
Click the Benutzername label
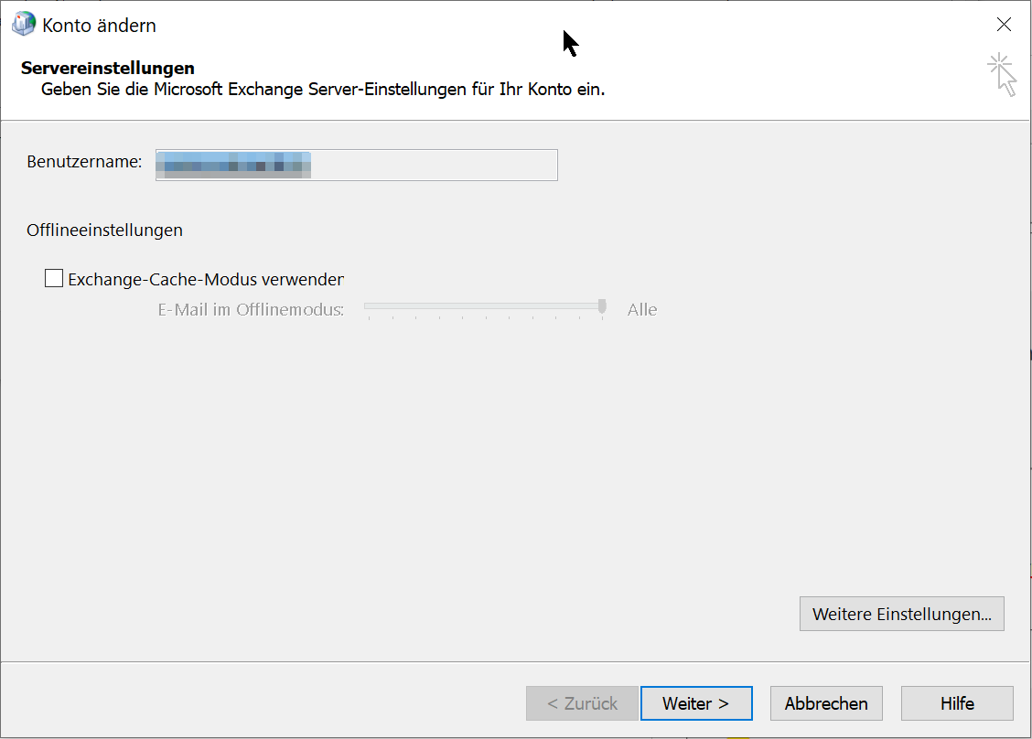[84, 163]
